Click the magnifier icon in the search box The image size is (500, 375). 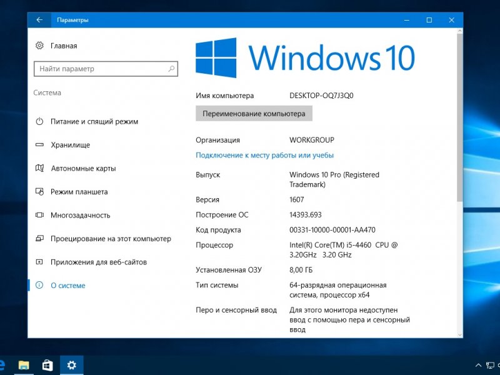click(x=171, y=69)
